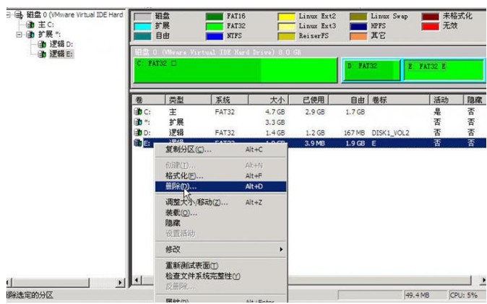Sort by 卷标 column header
Image resolution: width=487 pixels, height=304 pixels.
click(399, 100)
